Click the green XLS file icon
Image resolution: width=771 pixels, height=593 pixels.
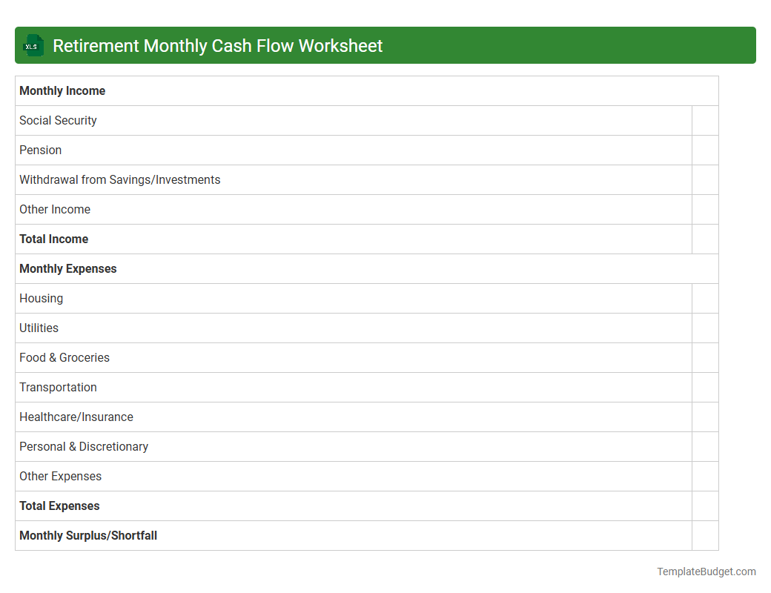[33, 45]
